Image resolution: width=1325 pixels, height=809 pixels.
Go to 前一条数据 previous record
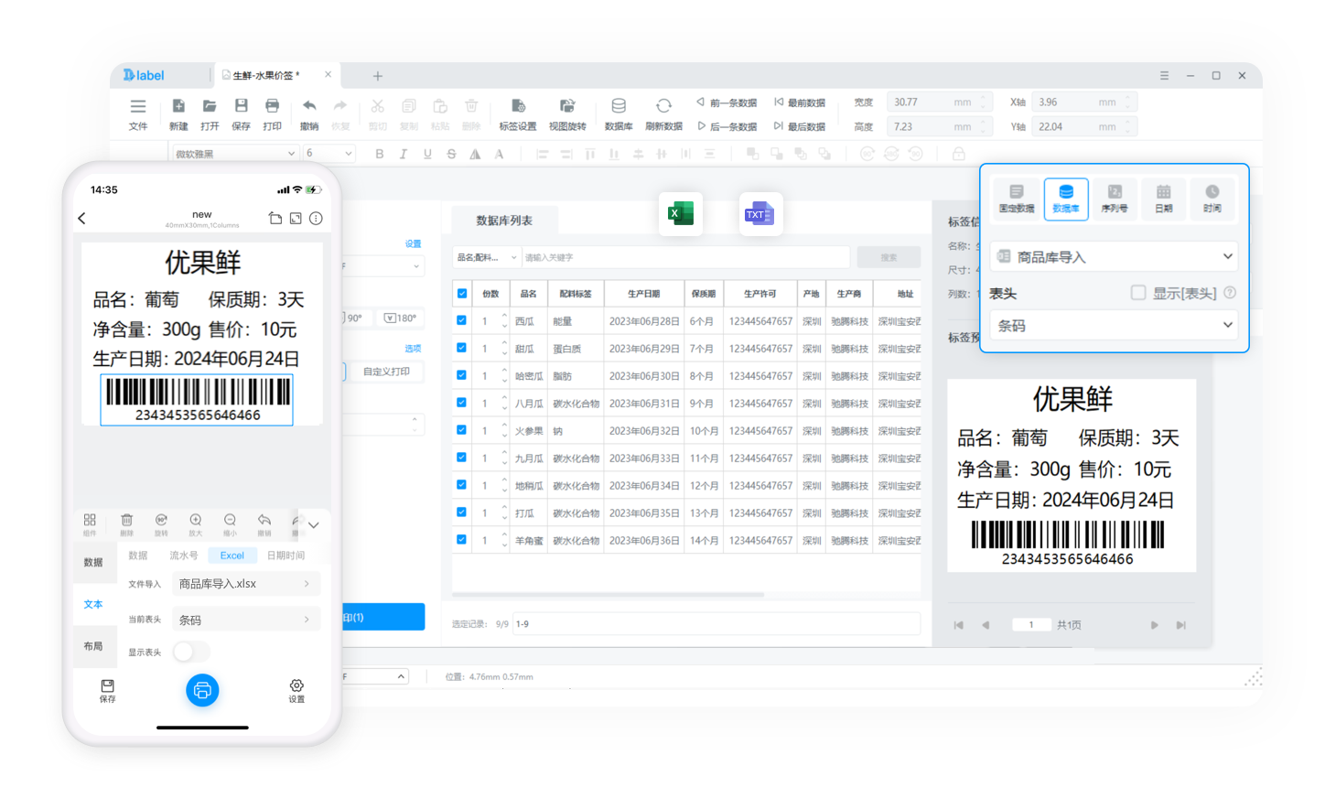(x=727, y=102)
